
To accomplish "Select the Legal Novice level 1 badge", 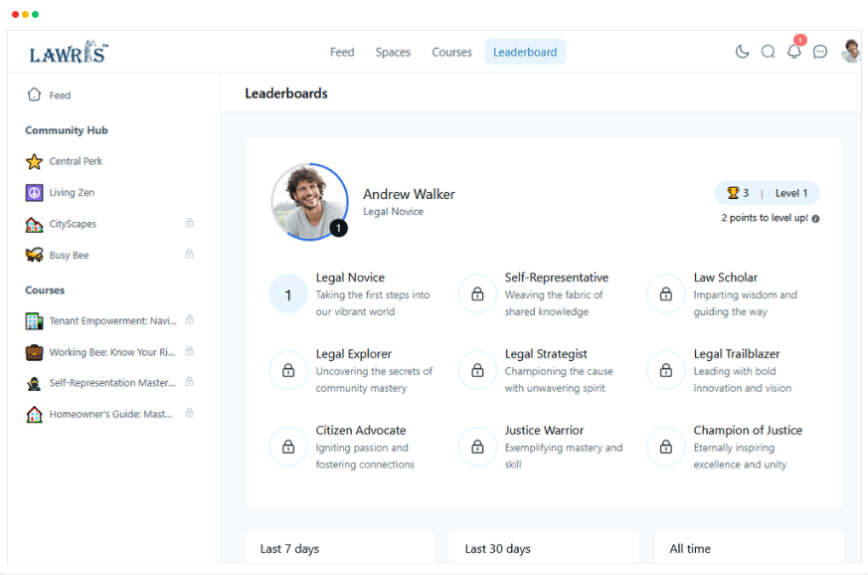I will tap(288, 294).
